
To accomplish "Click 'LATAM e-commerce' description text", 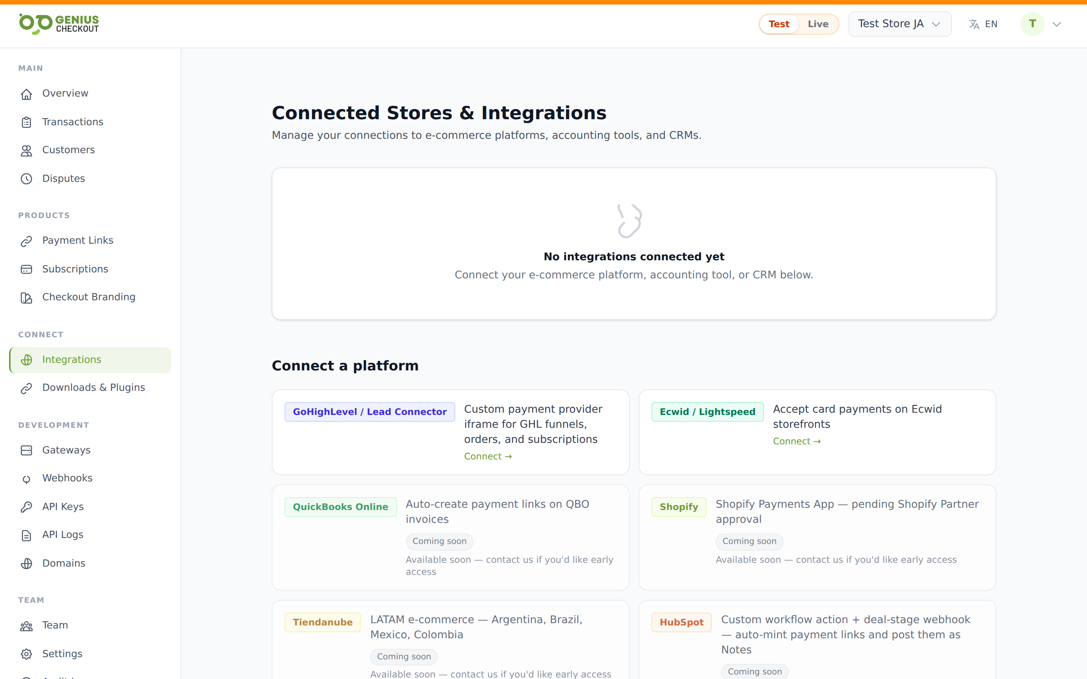I will pos(476,627).
